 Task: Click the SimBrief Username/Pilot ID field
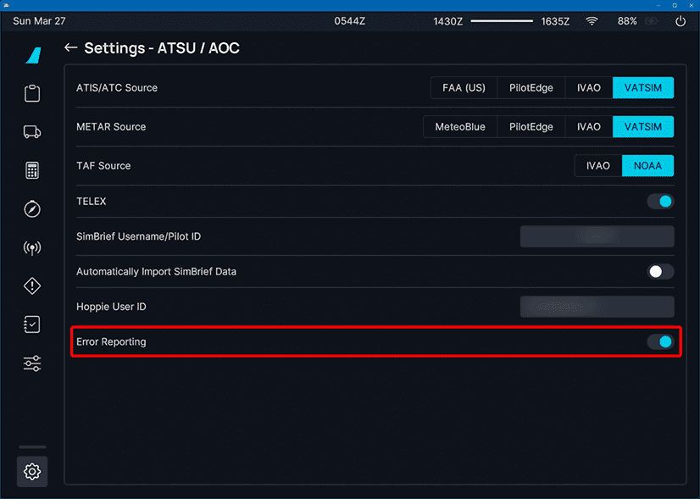pyautogui.click(x=597, y=236)
